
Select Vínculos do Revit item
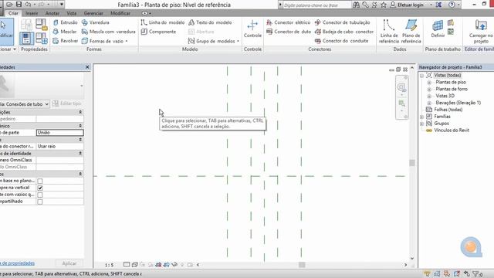[451, 131]
